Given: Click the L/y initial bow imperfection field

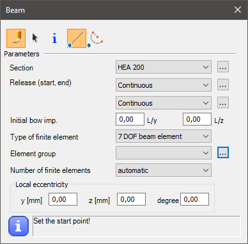Looking at the screenshot, I should click(130, 119).
